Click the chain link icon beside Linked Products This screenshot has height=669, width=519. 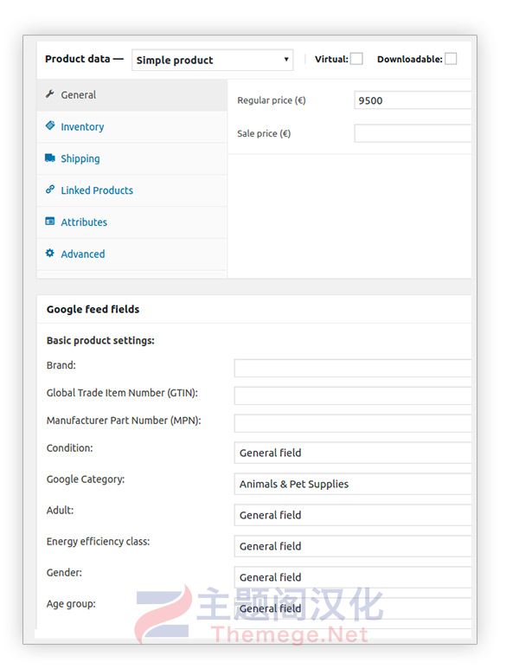(50, 189)
